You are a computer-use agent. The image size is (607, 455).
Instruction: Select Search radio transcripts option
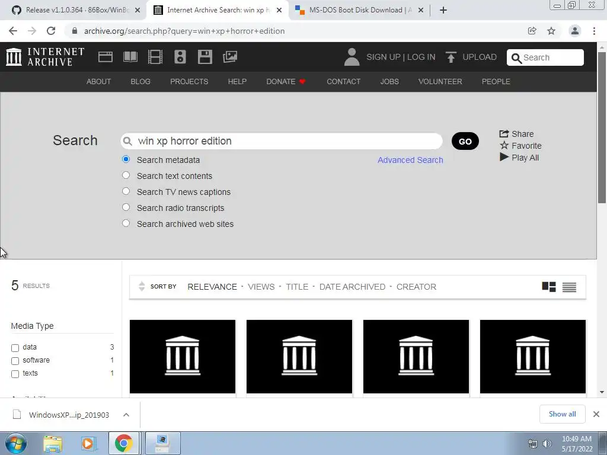126,207
